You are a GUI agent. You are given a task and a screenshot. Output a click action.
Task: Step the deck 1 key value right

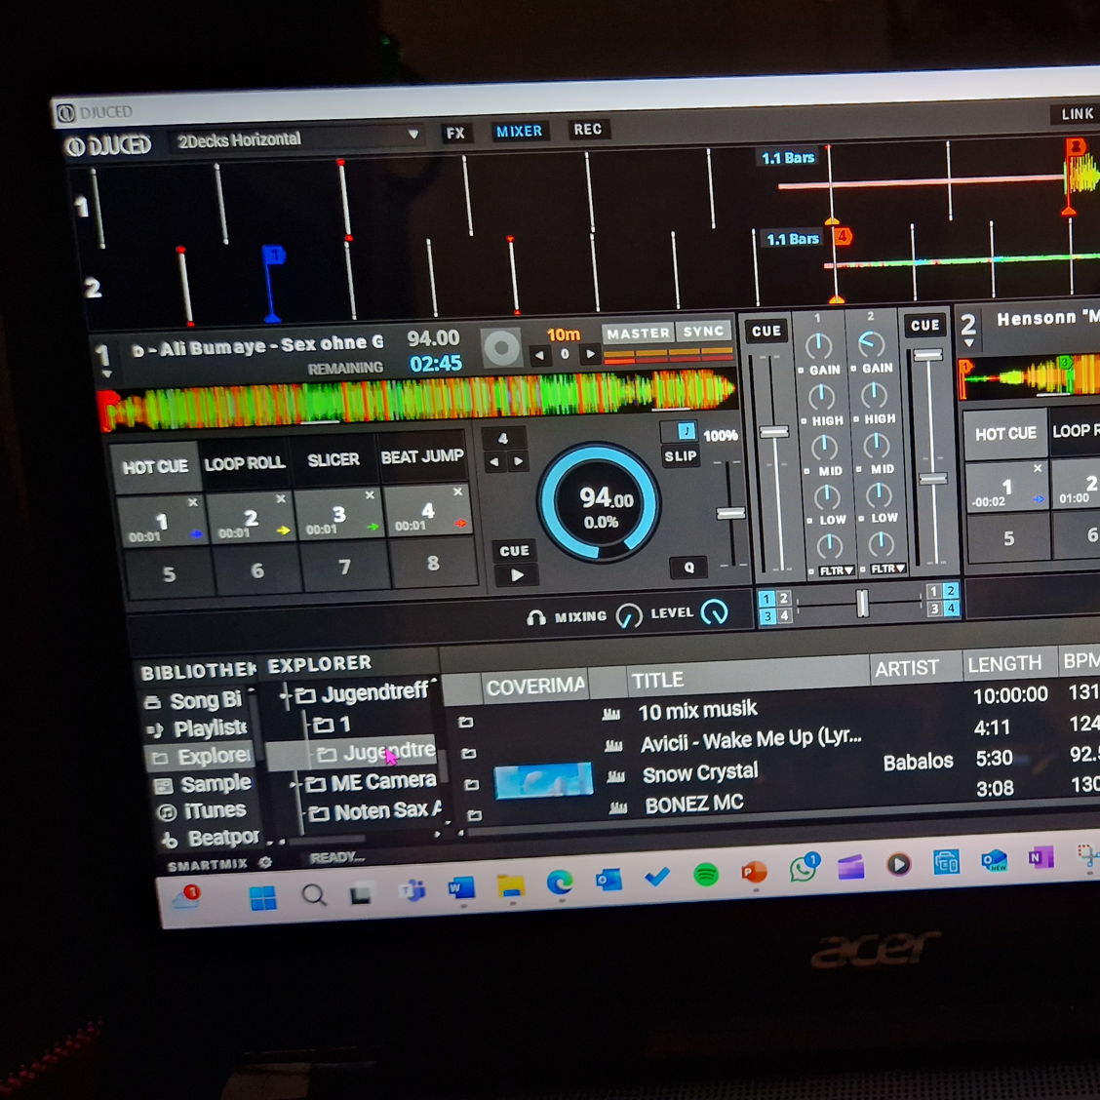coord(590,354)
